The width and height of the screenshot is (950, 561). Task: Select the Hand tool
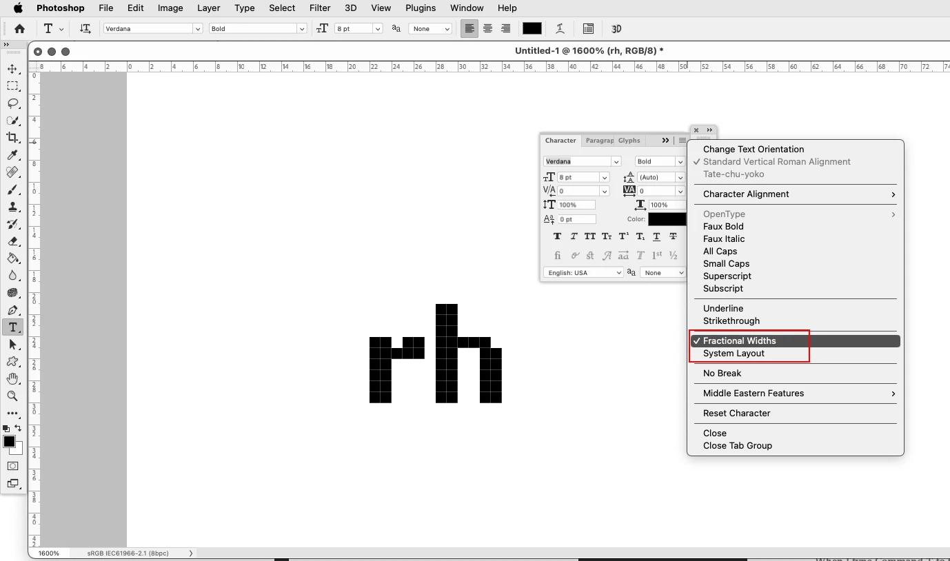point(12,379)
